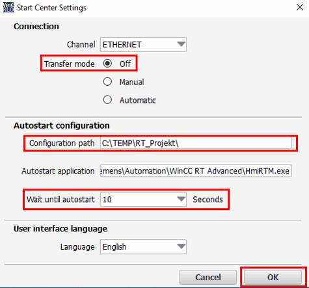
Task: Open the Language English dropdown
Action: click(x=143, y=246)
